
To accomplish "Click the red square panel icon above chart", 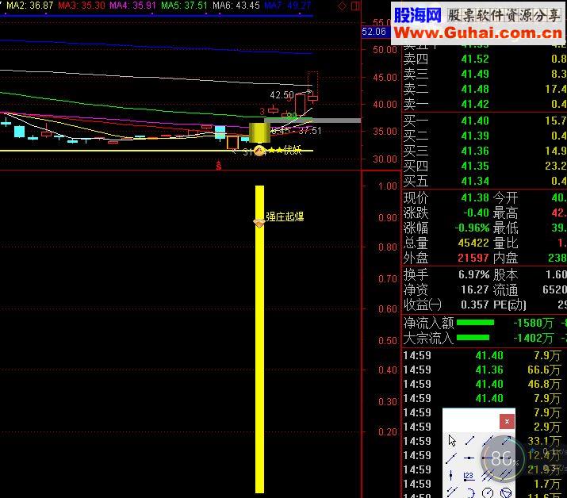I will 355,6.
